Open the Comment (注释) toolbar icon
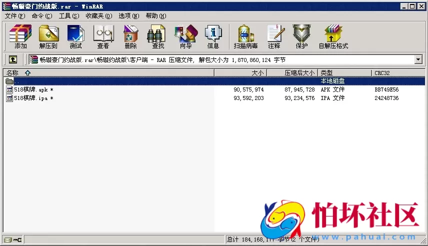This screenshot has height=246, width=428. click(x=274, y=36)
